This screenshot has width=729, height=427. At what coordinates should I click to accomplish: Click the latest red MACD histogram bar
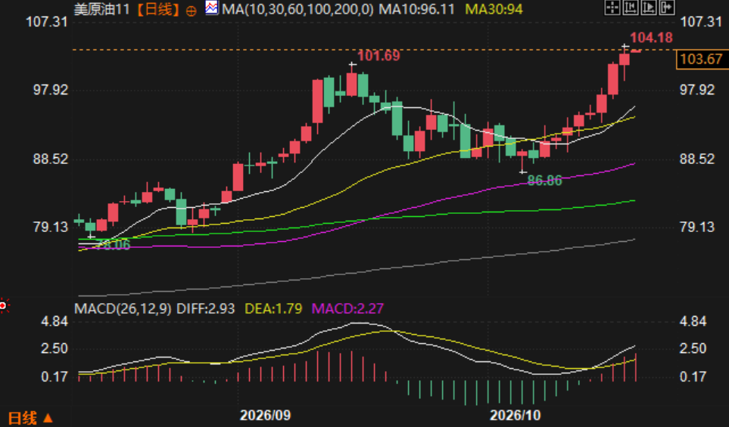click(x=636, y=367)
